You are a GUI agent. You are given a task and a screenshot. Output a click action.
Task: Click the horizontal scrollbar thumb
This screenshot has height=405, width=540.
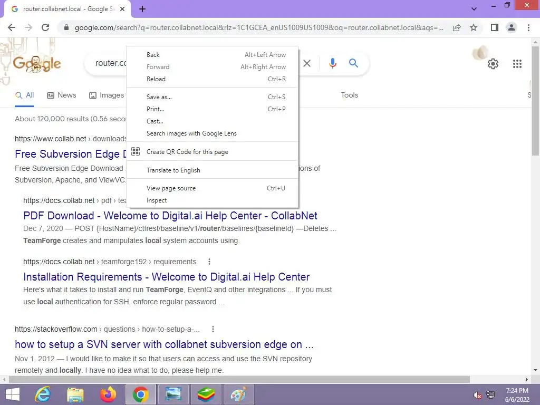click(x=239, y=380)
